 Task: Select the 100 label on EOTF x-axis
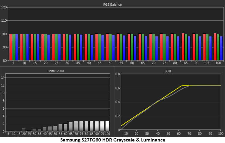tap(221, 134)
